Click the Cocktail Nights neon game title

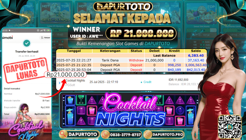(x=130, y=111)
